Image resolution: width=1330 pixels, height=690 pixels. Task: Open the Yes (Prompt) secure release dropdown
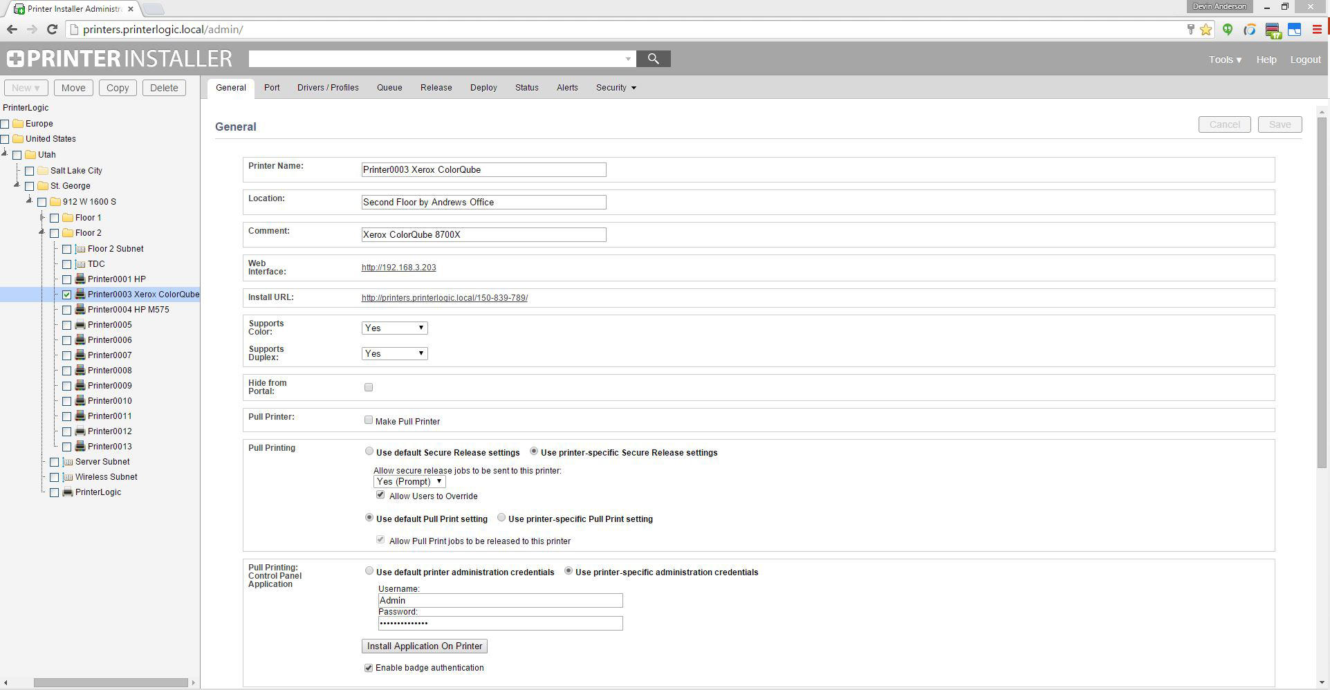tap(409, 482)
